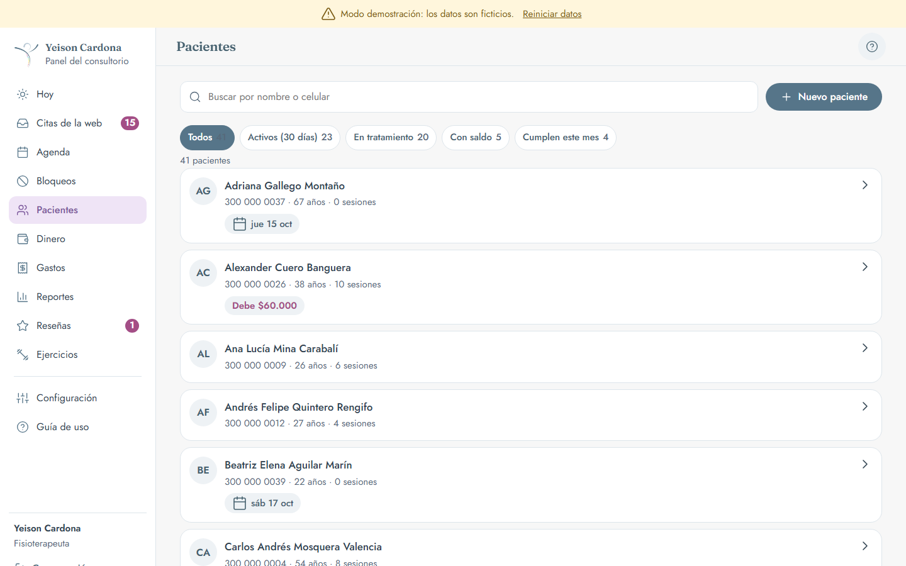This screenshot has height=566, width=906.
Task: Open Andrés Felipe Quintero Rengifo's chevron
Action: [865, 406]
